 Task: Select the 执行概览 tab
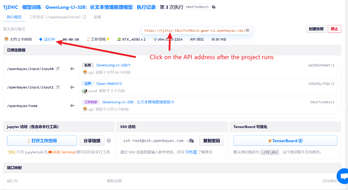pyautogui.click(x=14, y=17)
